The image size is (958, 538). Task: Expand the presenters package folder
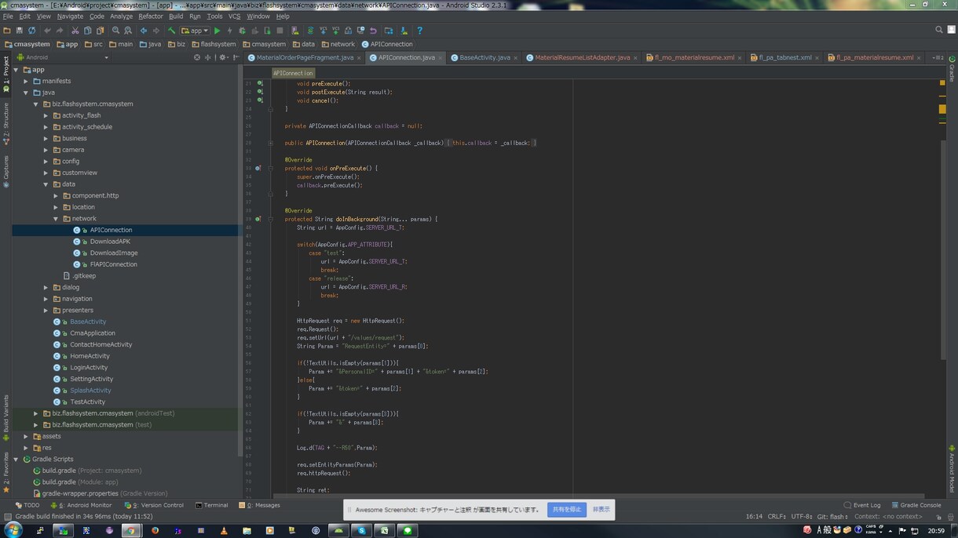click(x=46, y=311)
